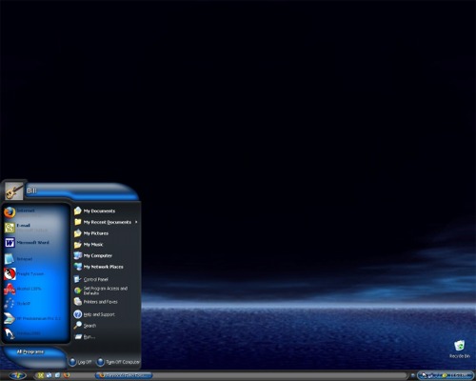Open Firefox from the Internet entry
This screenshot has width=476, height=381.
click(35, 212)
